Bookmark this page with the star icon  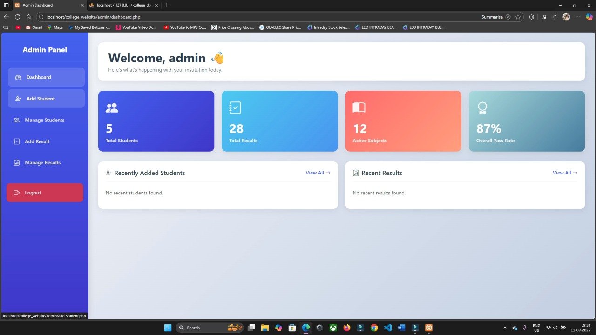(x=518, y=17)
